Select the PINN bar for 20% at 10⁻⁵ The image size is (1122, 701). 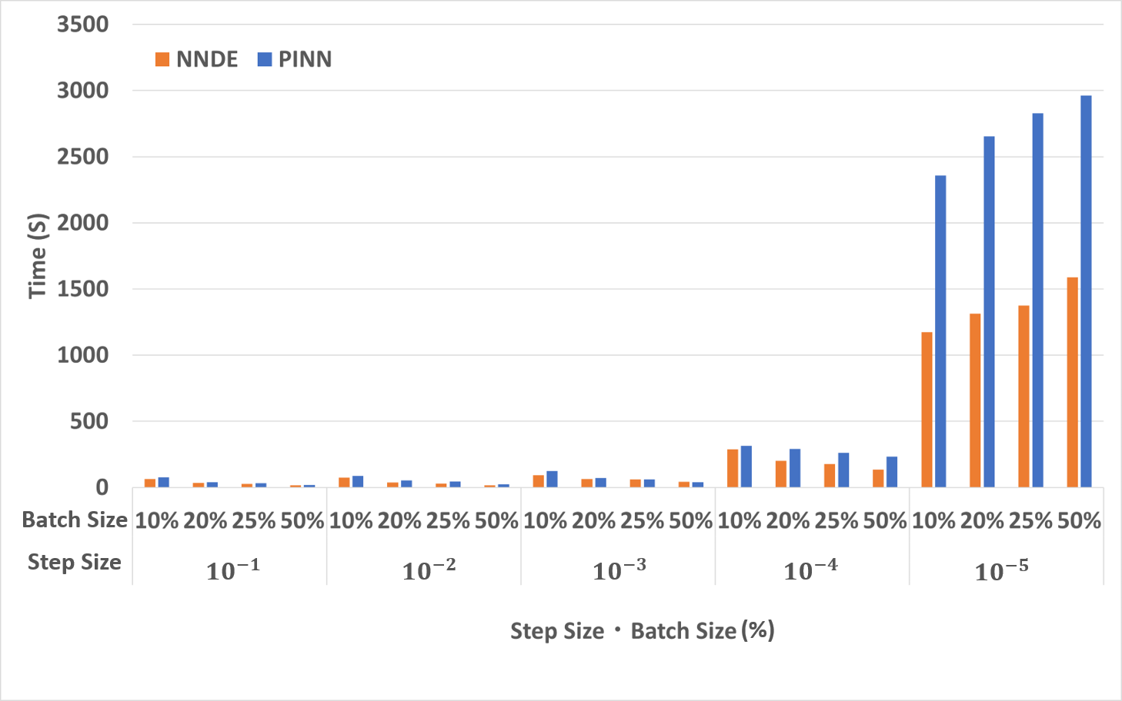coord(989,312)
